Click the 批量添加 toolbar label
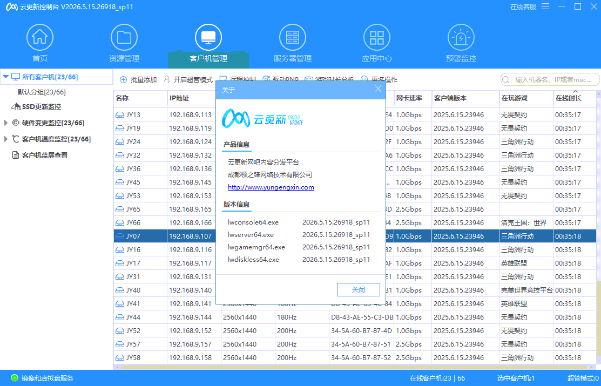Viewport: 601px width, 386px height. coord(143,80)
